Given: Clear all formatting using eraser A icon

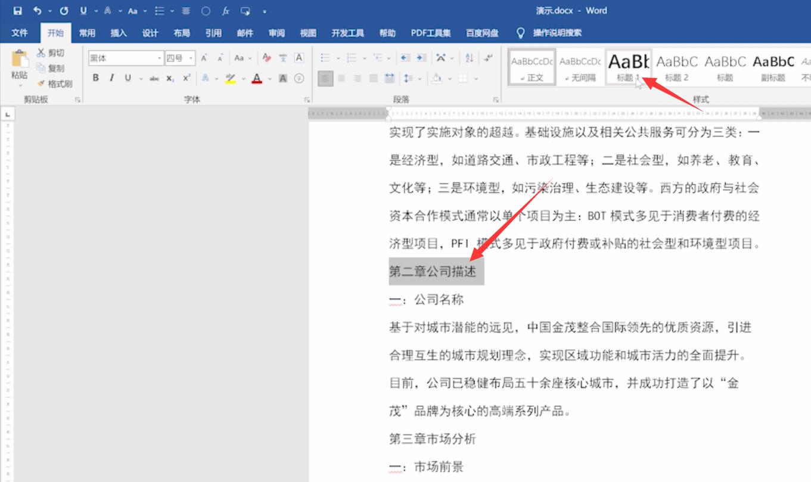Looking at the screenshot, I should coord(267,58).
